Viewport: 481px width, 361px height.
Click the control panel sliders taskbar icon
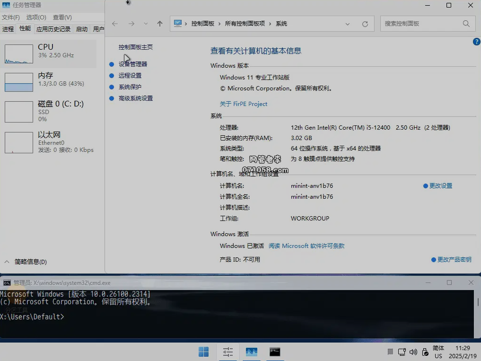pos(228,352)
